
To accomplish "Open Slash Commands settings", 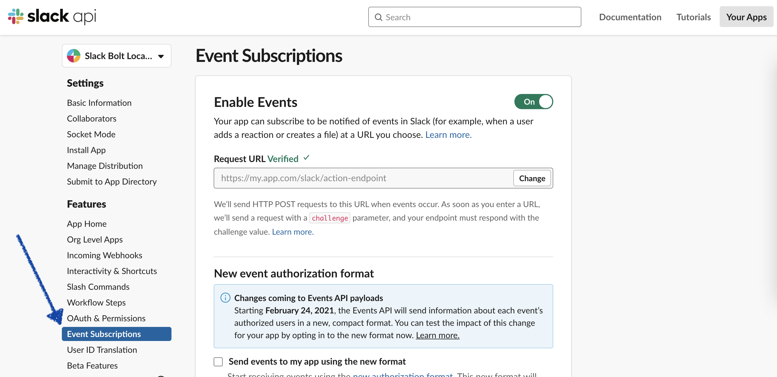I will click(x=98, y=286).
